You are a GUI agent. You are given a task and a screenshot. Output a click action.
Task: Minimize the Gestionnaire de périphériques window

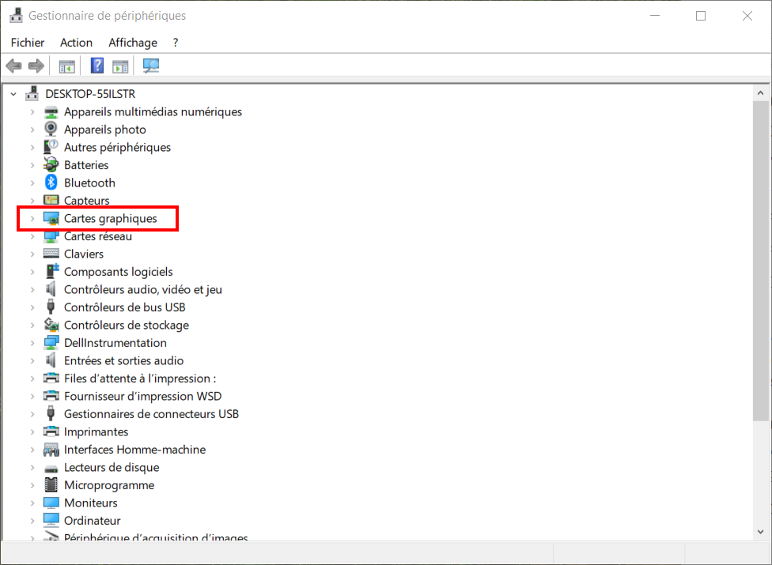coord(655,16)
